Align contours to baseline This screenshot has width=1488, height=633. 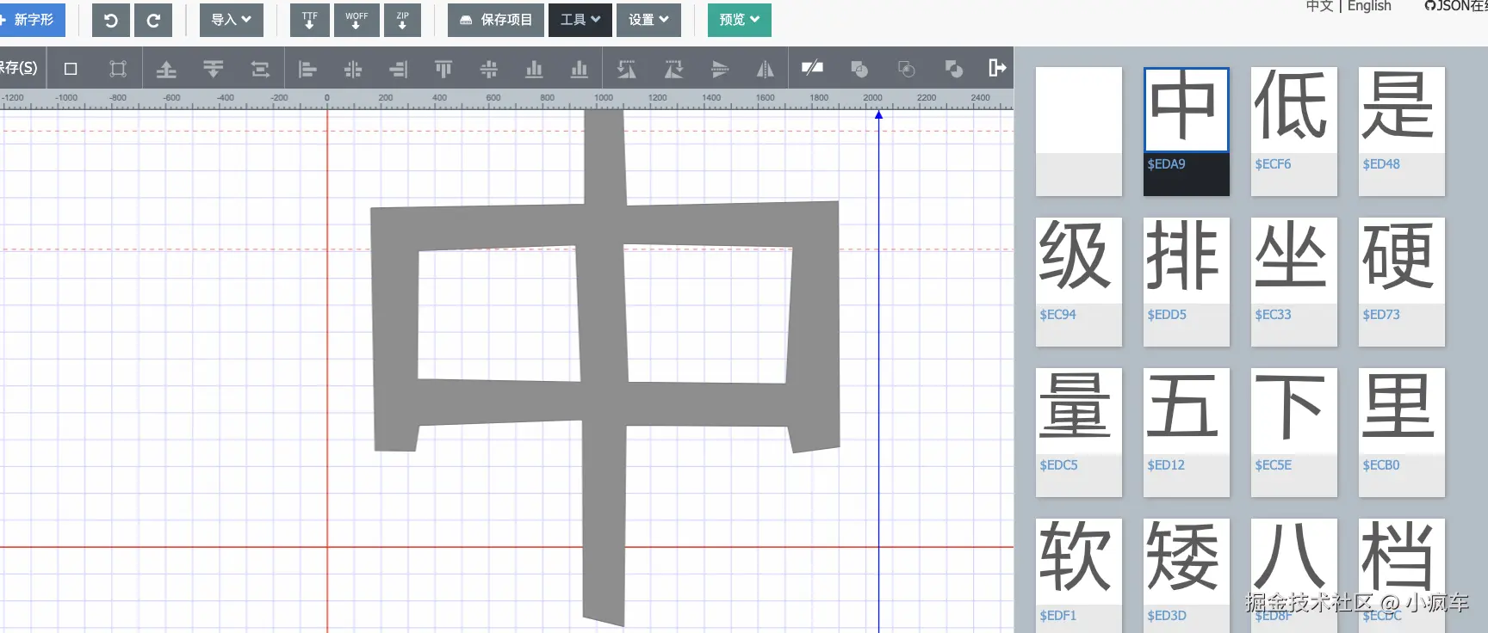[x=580, y=69]
